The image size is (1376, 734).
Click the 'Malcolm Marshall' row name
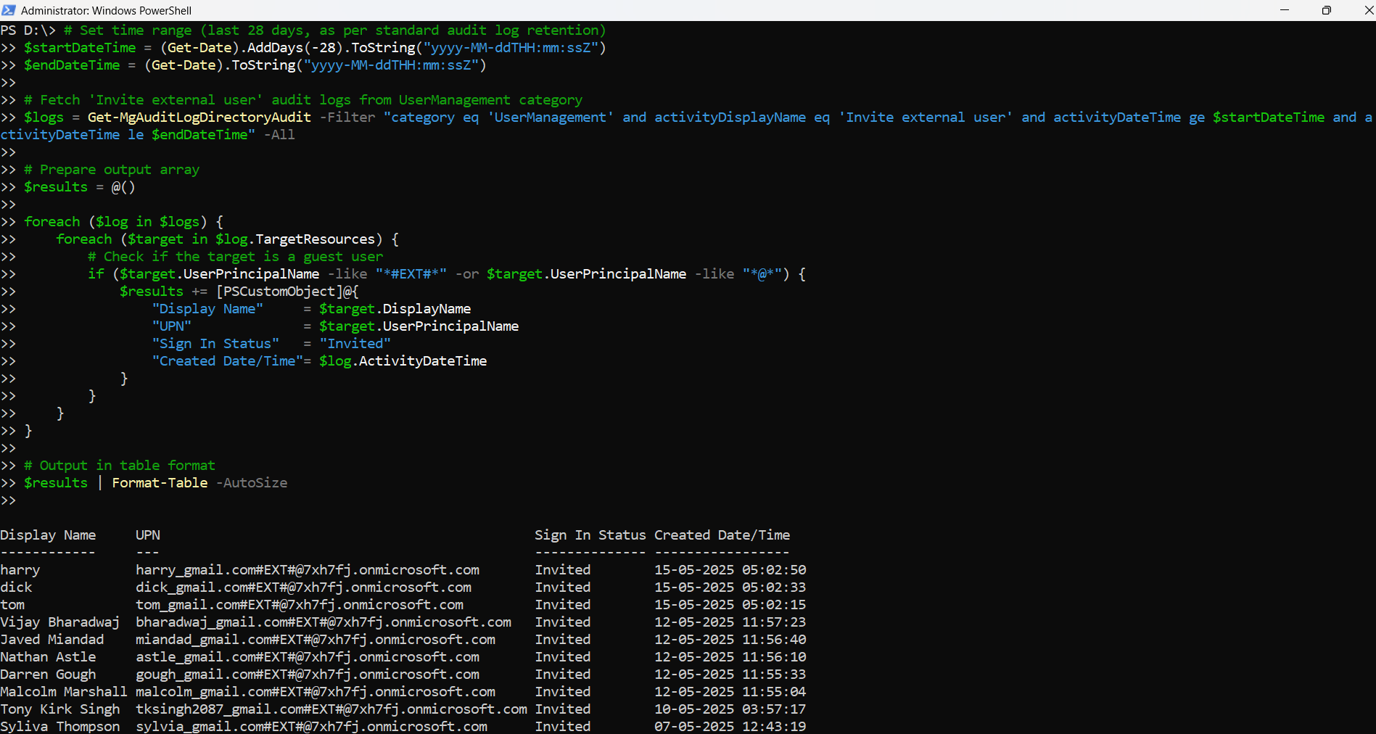pyautogui.click(x=63, y=692)
